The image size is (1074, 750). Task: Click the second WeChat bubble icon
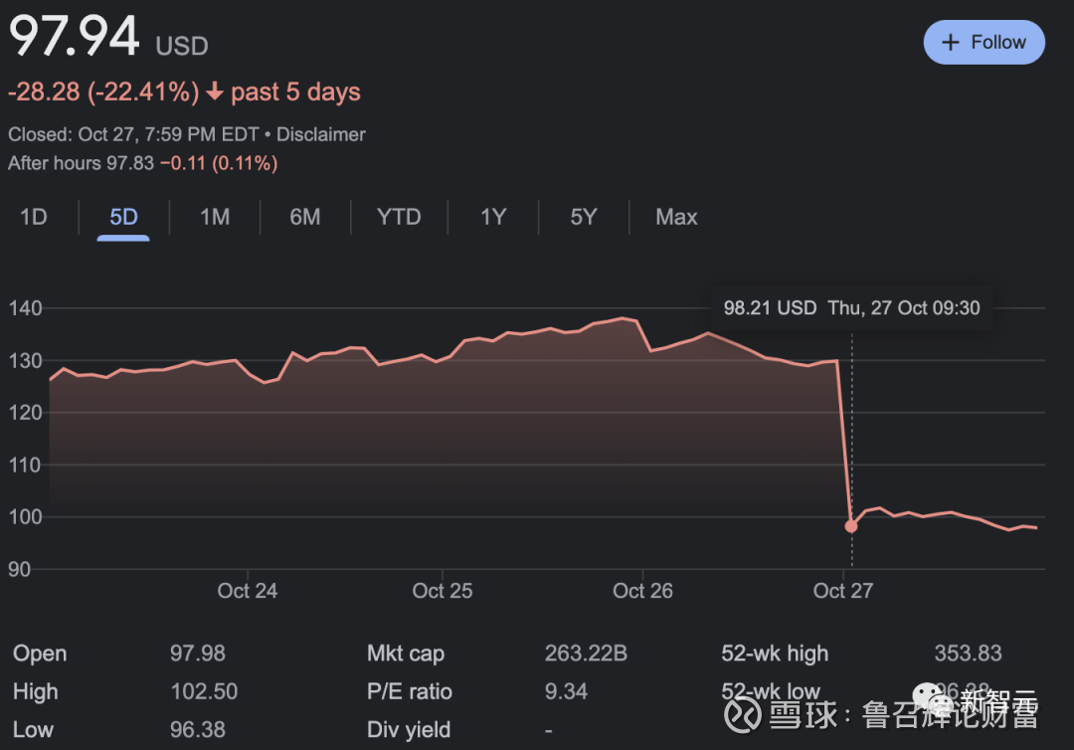click(x=941, y=705)
